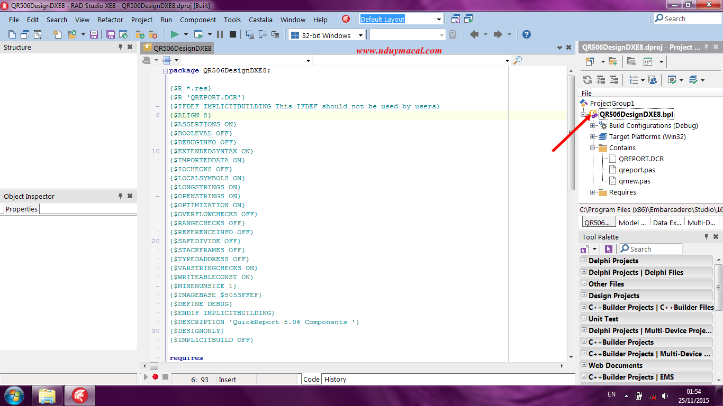723x406 pixels.
Task: Click the Pause program icon
Action: (x=220, y=34)
